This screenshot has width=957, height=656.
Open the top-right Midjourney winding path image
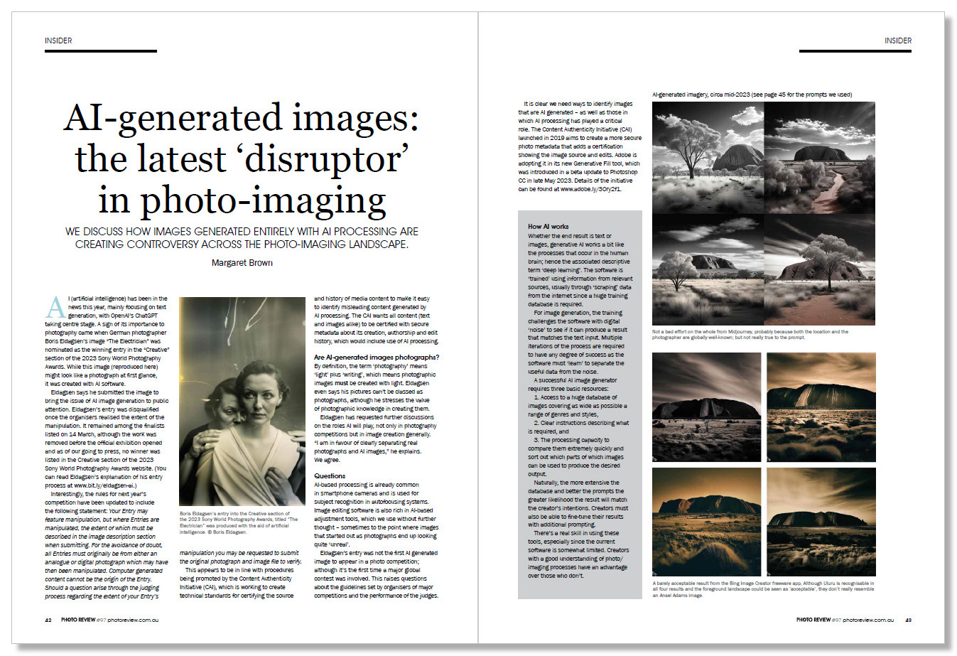click(820, 157)
